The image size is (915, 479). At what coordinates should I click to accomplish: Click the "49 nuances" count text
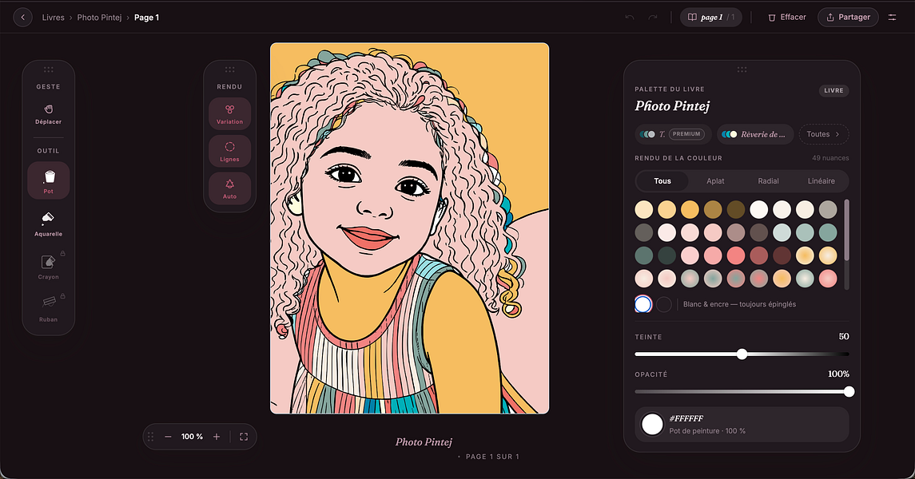click(830, 158)
